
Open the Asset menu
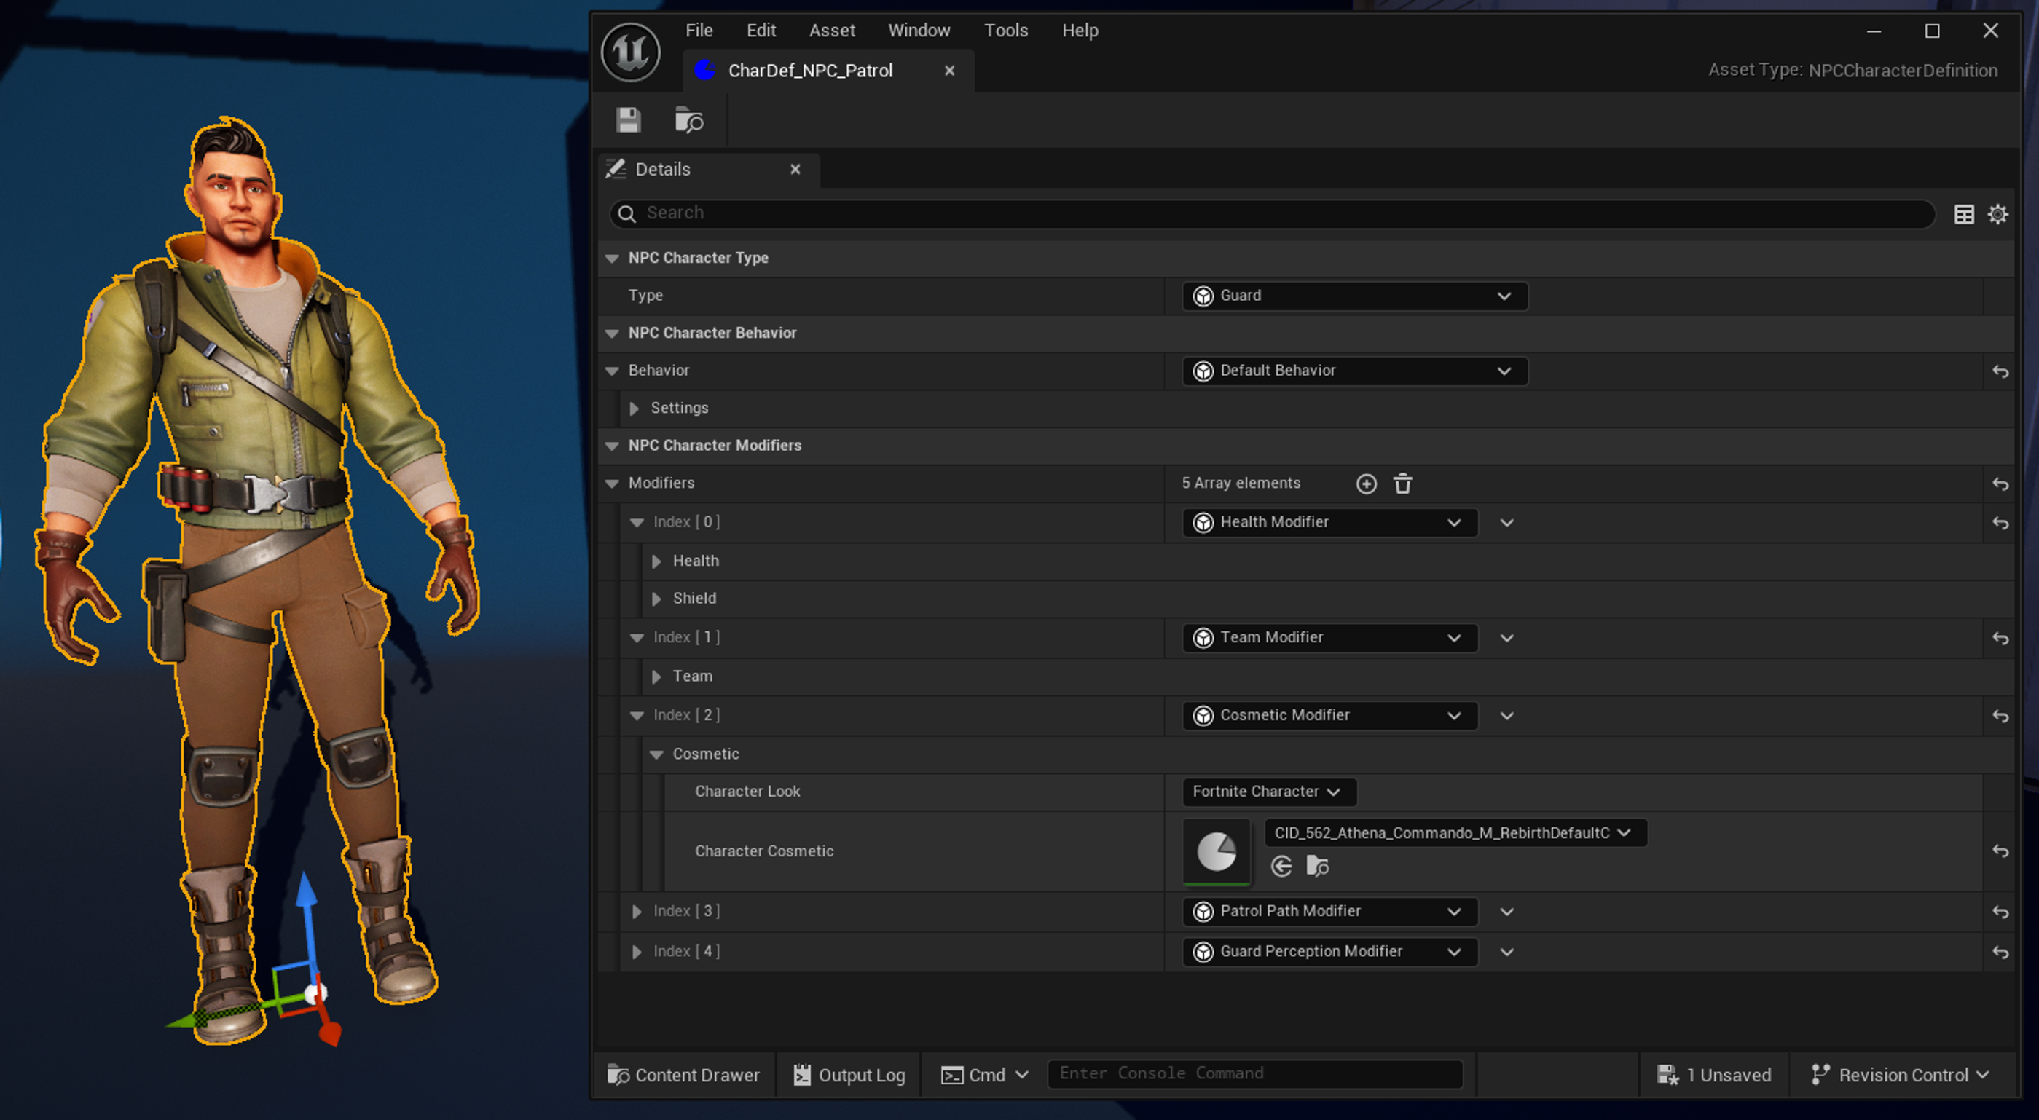point(832,30)
